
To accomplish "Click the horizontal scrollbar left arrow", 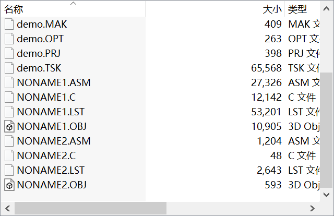I will coord(8,208).
